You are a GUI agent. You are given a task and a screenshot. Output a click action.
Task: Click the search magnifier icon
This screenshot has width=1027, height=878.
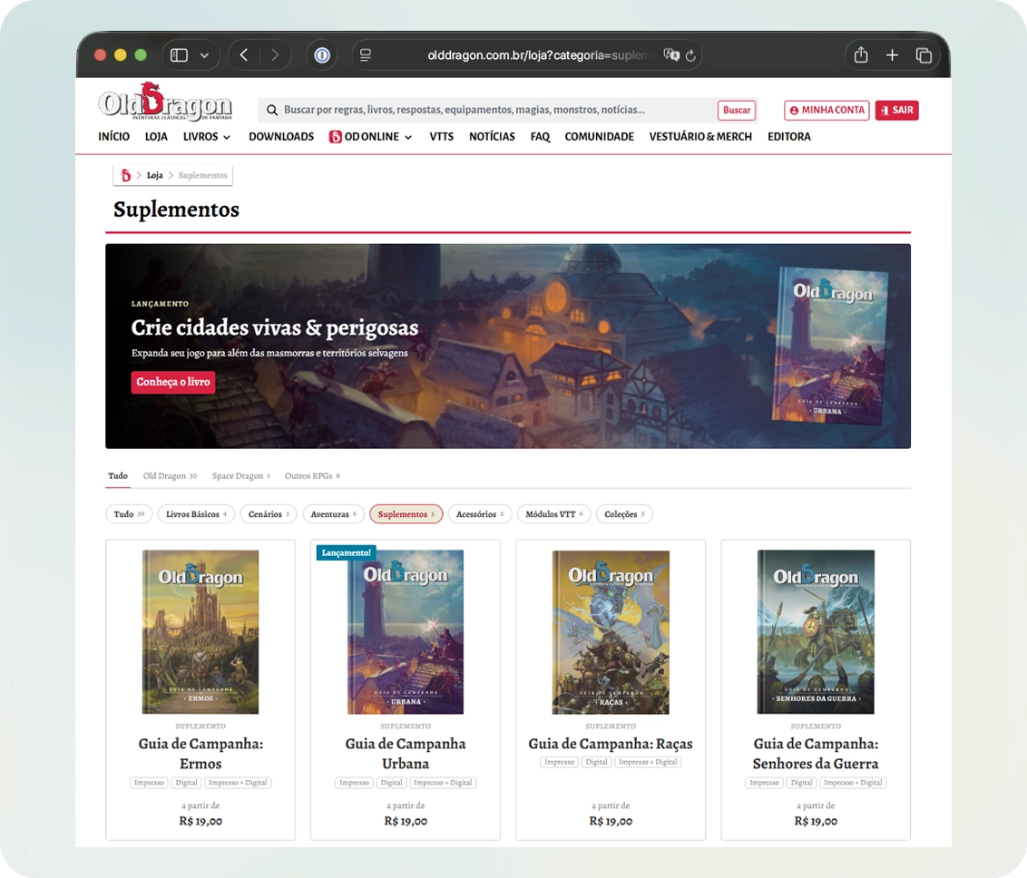(x=272, y=110)
